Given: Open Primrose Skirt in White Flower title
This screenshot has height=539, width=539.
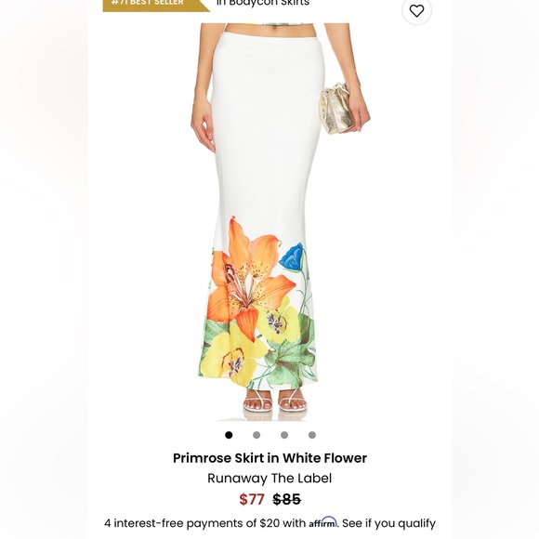Looking at the screenshot, I should (x=269, y=458).
